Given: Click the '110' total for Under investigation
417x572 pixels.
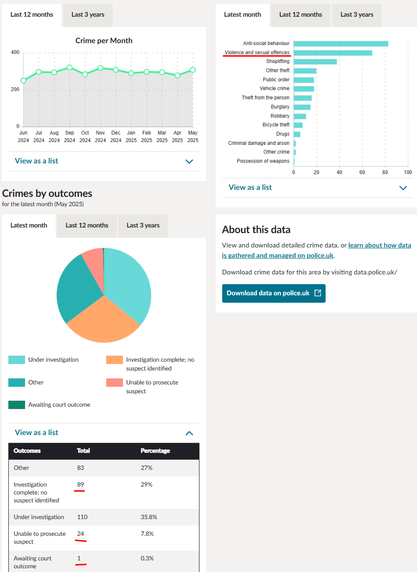Looking at the screenshot, I should (x=82, y=517).
